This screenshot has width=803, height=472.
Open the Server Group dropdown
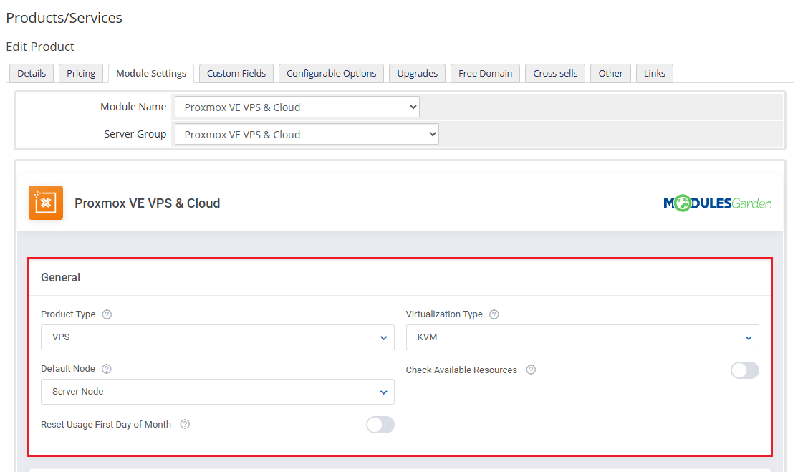pos(307,134)
